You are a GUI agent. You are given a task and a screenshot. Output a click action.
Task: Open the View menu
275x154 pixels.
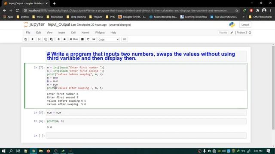(49, 33)
